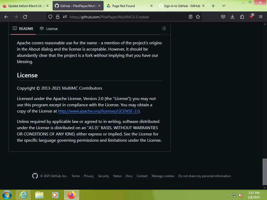Screen dimensions: 267x200
Task: Open File Explorer from taskbar
Action: tap(39, 195)
